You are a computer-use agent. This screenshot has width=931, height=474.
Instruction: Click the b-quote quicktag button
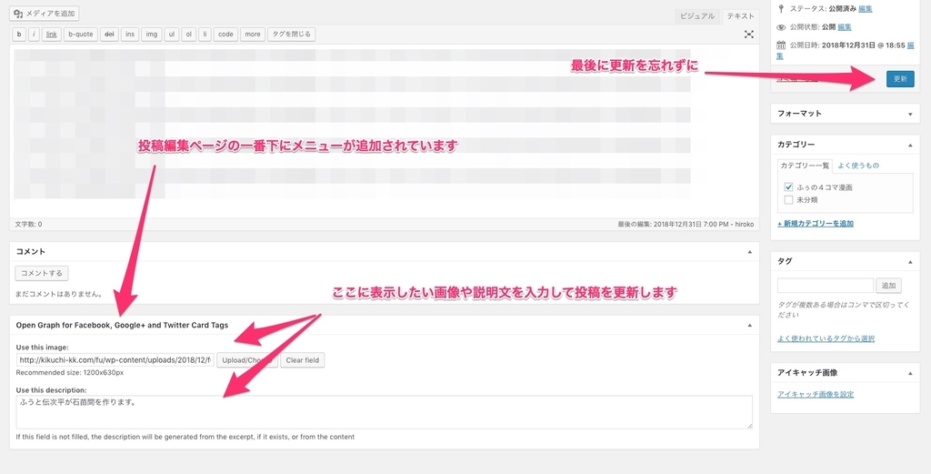tap(81, 35)
